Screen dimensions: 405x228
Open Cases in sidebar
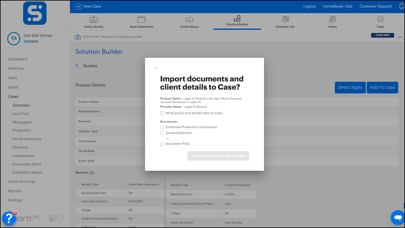pos(13,97)
